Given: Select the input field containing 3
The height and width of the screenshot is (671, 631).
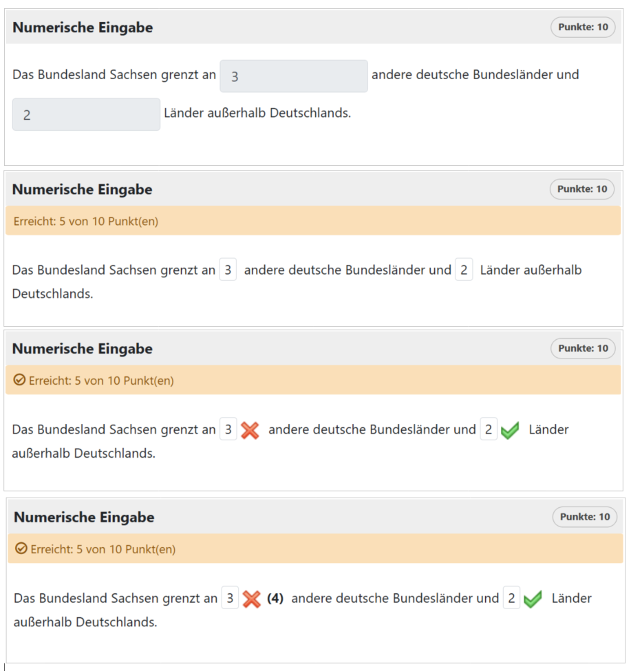Looking at the screenshot, I should (x=293, y=76).
